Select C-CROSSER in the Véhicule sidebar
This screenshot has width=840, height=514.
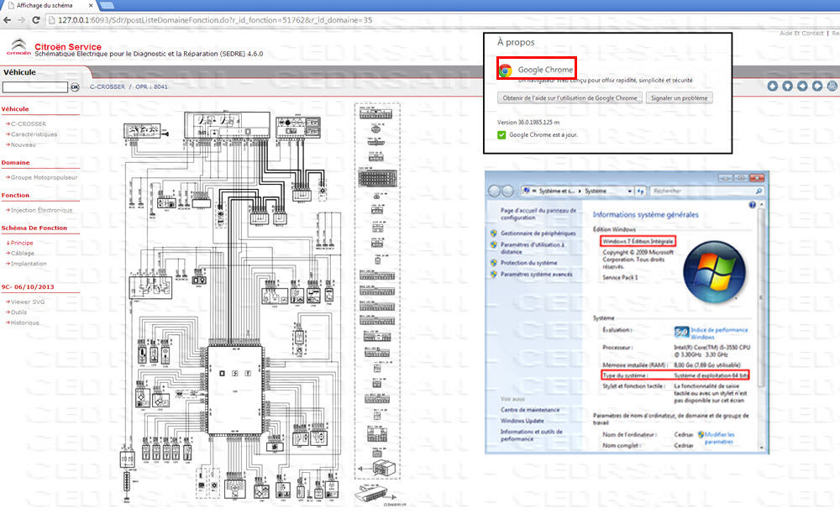click(x=29, y=123)
